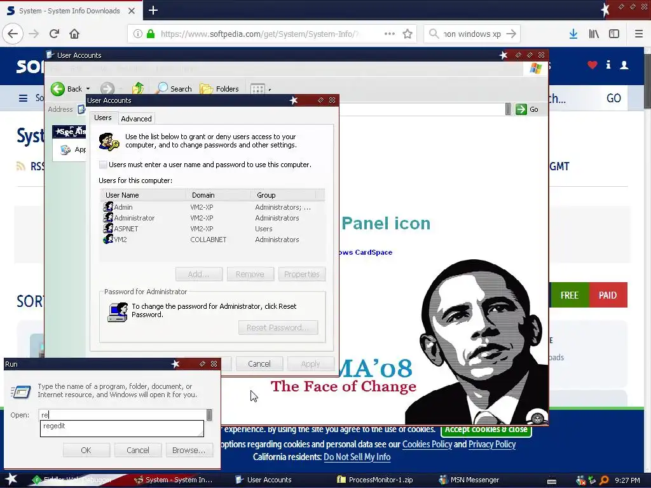Go back in the Firefox browser
This screenshot has width=651, height=488.
click(13, 34)
